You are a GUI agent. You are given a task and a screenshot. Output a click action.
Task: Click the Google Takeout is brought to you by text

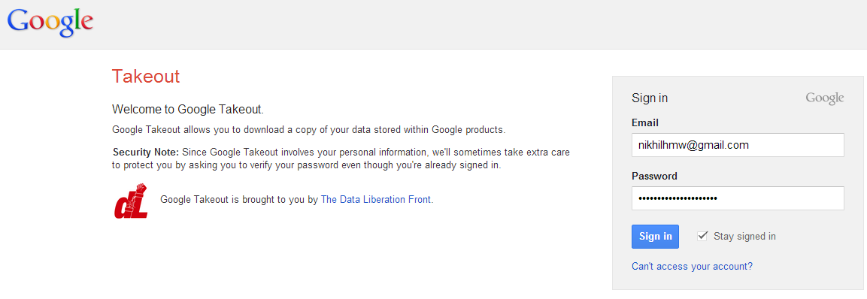239,200
